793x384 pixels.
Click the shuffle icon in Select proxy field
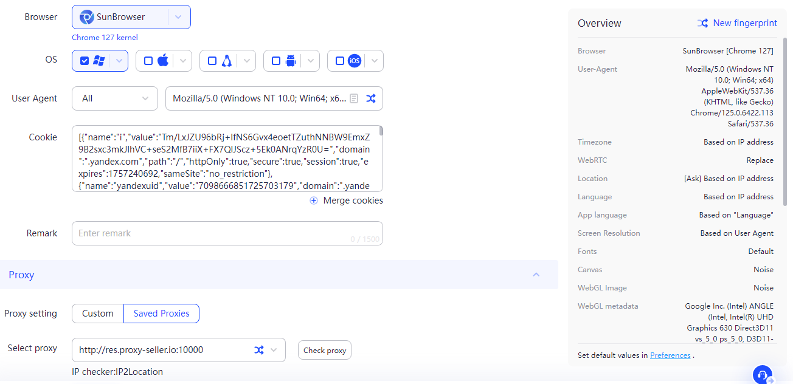click(259, 350)
